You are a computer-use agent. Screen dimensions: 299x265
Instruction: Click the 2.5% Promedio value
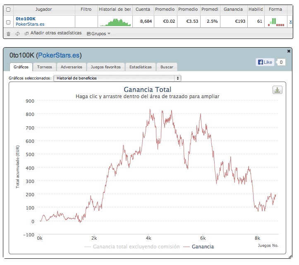point(212,21)
